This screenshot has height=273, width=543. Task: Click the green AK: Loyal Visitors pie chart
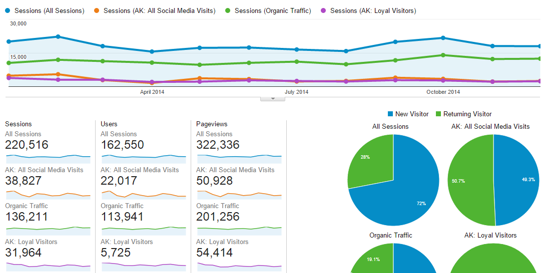tap(493, 259)
